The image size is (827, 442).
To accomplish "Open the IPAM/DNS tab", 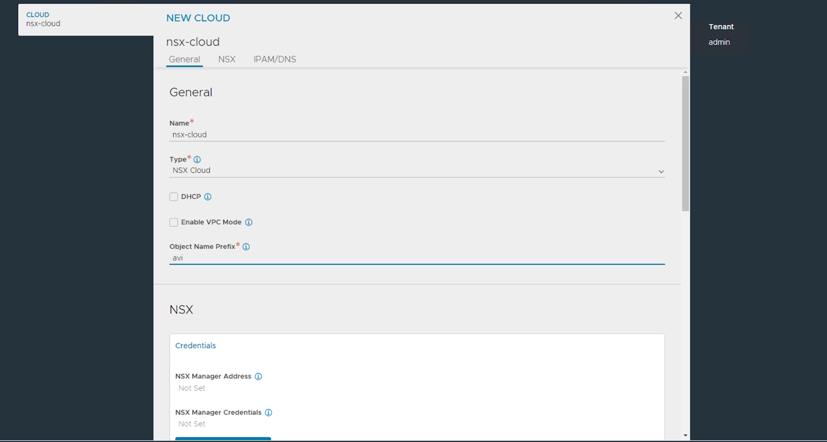I will coord(274,59).
